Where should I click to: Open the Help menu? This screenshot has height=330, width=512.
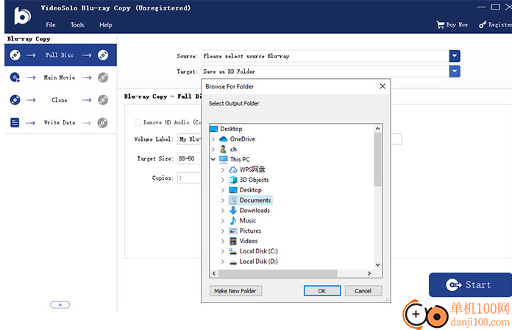point(106,25)
